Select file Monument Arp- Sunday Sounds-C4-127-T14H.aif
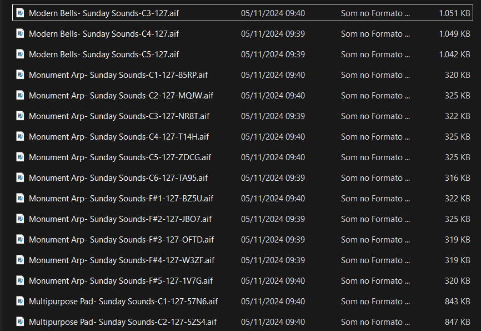Image resolution: width=481 pixels, height=331 pixels. click(118, 137)
